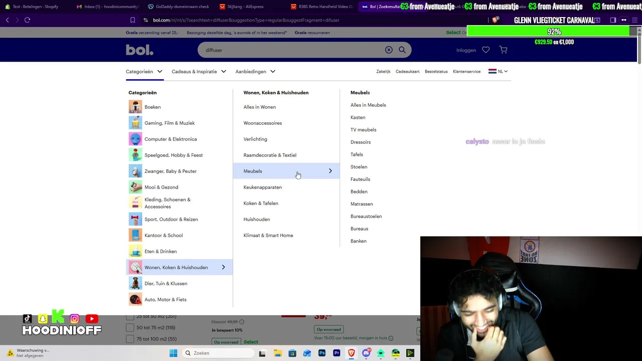Tick the 75 tot 100 m2 checkbox
This screenshot has height=361, width=642.
130,339
